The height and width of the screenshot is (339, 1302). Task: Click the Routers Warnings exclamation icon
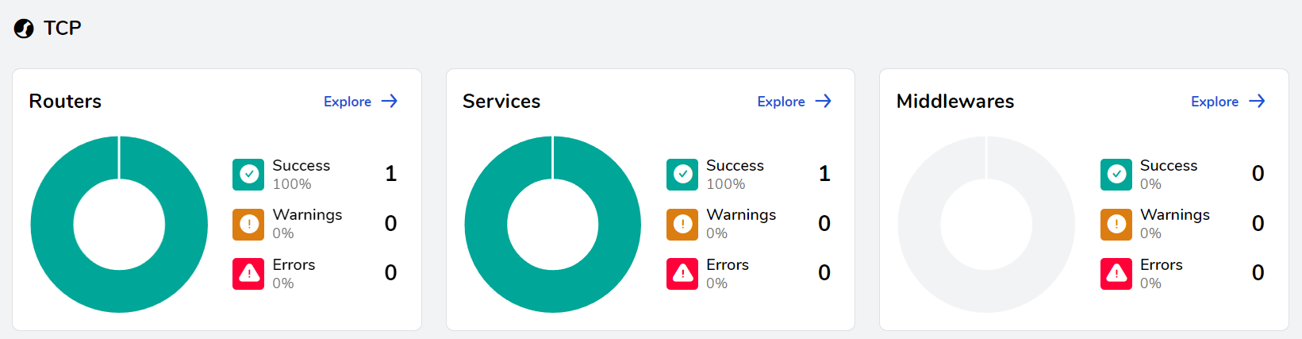(x=248, y=224)
